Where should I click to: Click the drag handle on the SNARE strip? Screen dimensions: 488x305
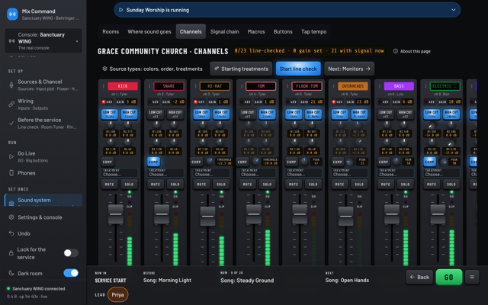149,86
